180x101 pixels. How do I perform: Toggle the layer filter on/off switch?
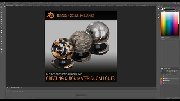(176, 71)
